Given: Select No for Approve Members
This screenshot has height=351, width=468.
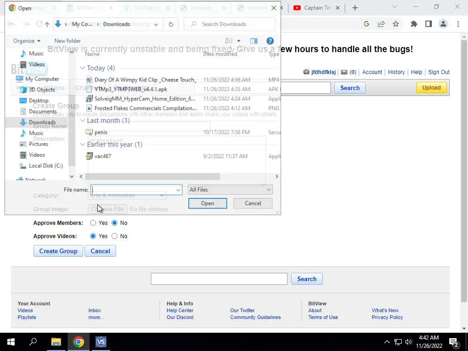Looking at the screenshot, I should point(115,223).
